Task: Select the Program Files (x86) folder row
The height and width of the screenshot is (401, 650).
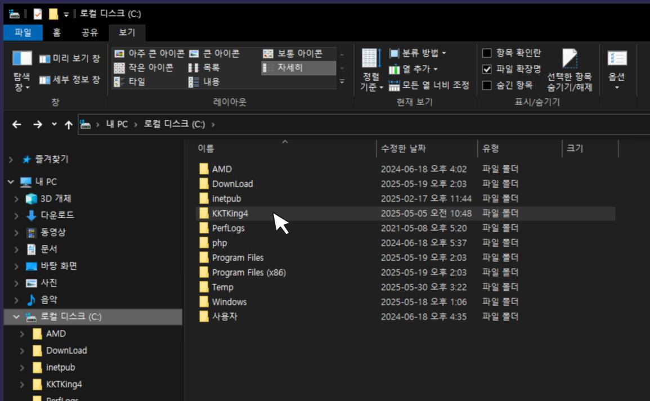Action: point(249,273)
